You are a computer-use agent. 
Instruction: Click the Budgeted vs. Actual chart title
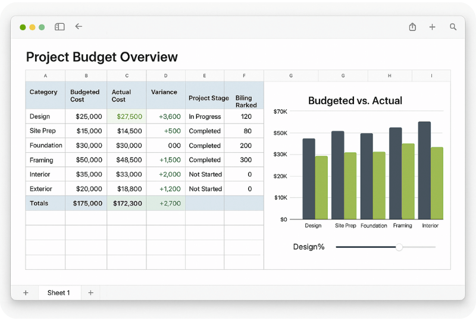click(x=355, y=100)
